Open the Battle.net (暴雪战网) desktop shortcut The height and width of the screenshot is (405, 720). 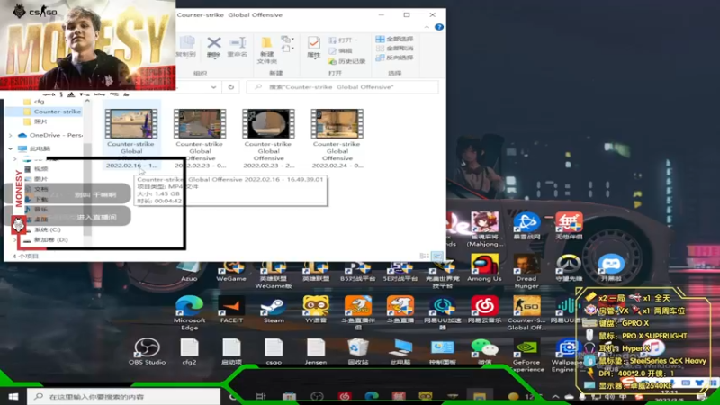tap(526, 226)
